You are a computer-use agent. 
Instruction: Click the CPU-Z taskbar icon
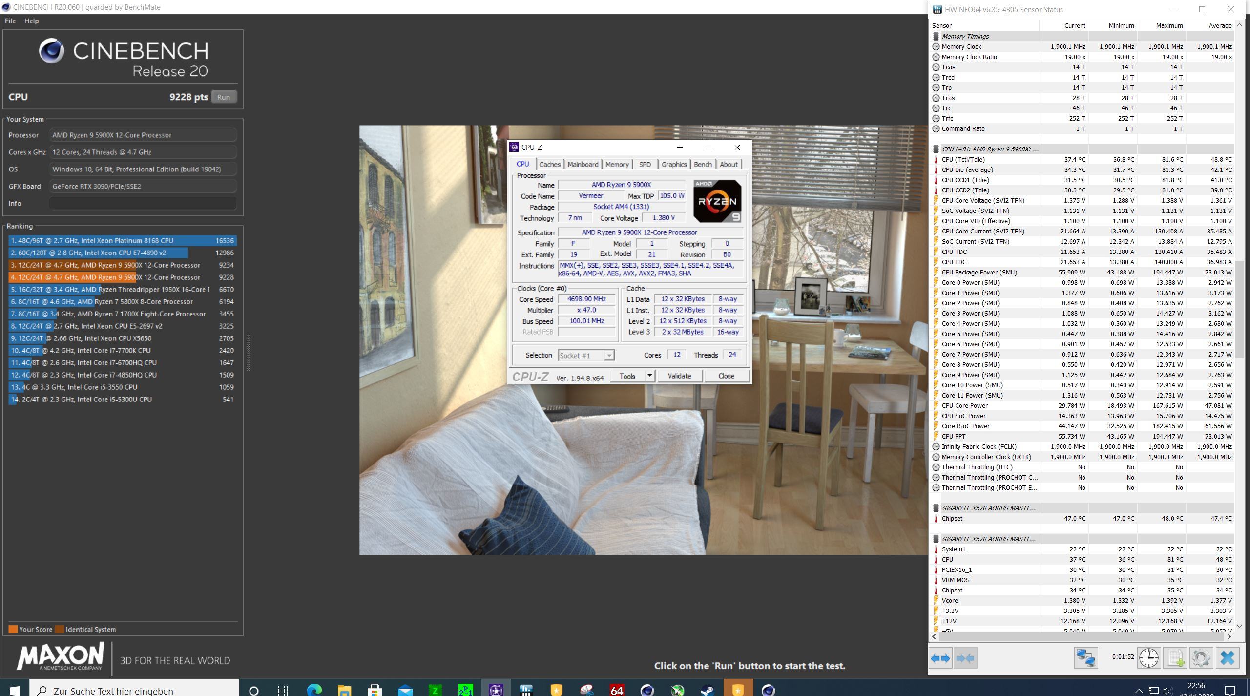point(496,690)
